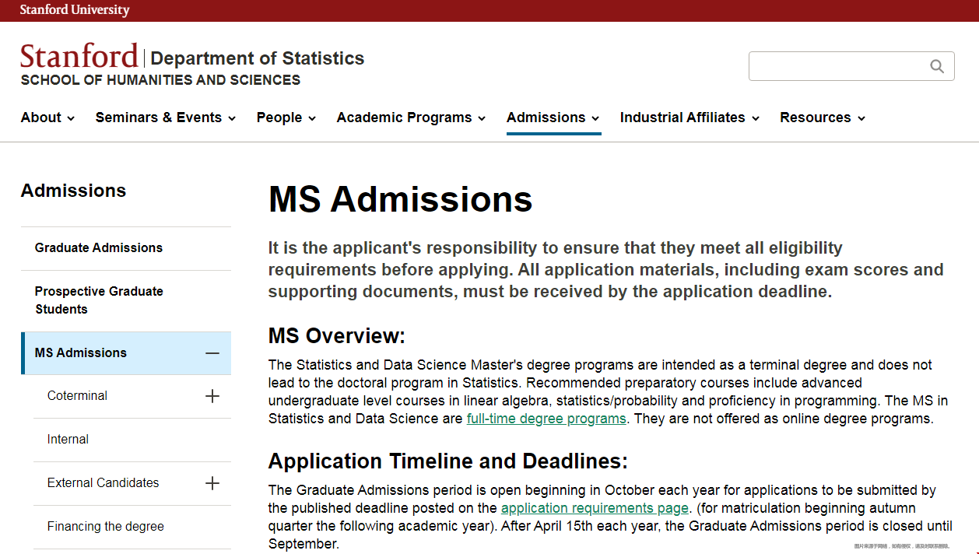This screenshot has height=554, width=979.
Task: Select MS Admissions in sidebar
Action: [x=81, y=353]
